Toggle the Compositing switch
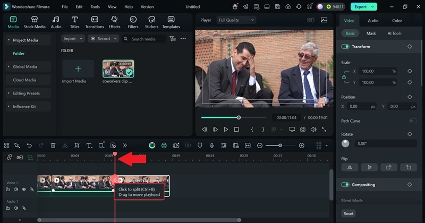 point(345,185)
